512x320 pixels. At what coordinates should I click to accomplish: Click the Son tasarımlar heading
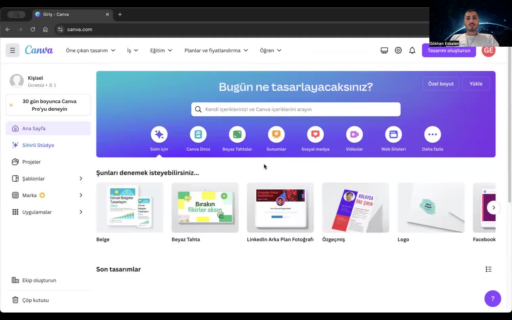point(119,269)
